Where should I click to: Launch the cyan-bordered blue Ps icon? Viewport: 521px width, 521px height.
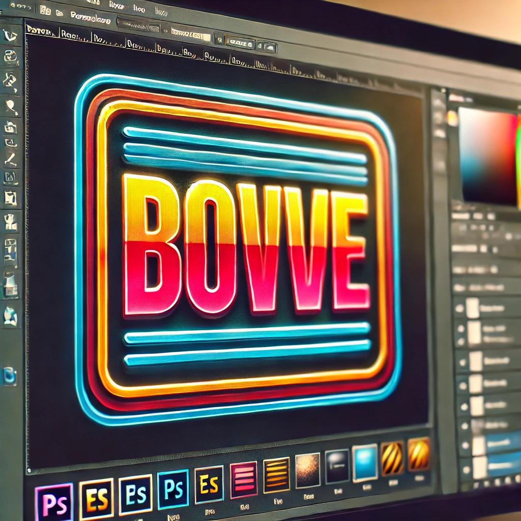pyautogui.click(x=173, y=489)
